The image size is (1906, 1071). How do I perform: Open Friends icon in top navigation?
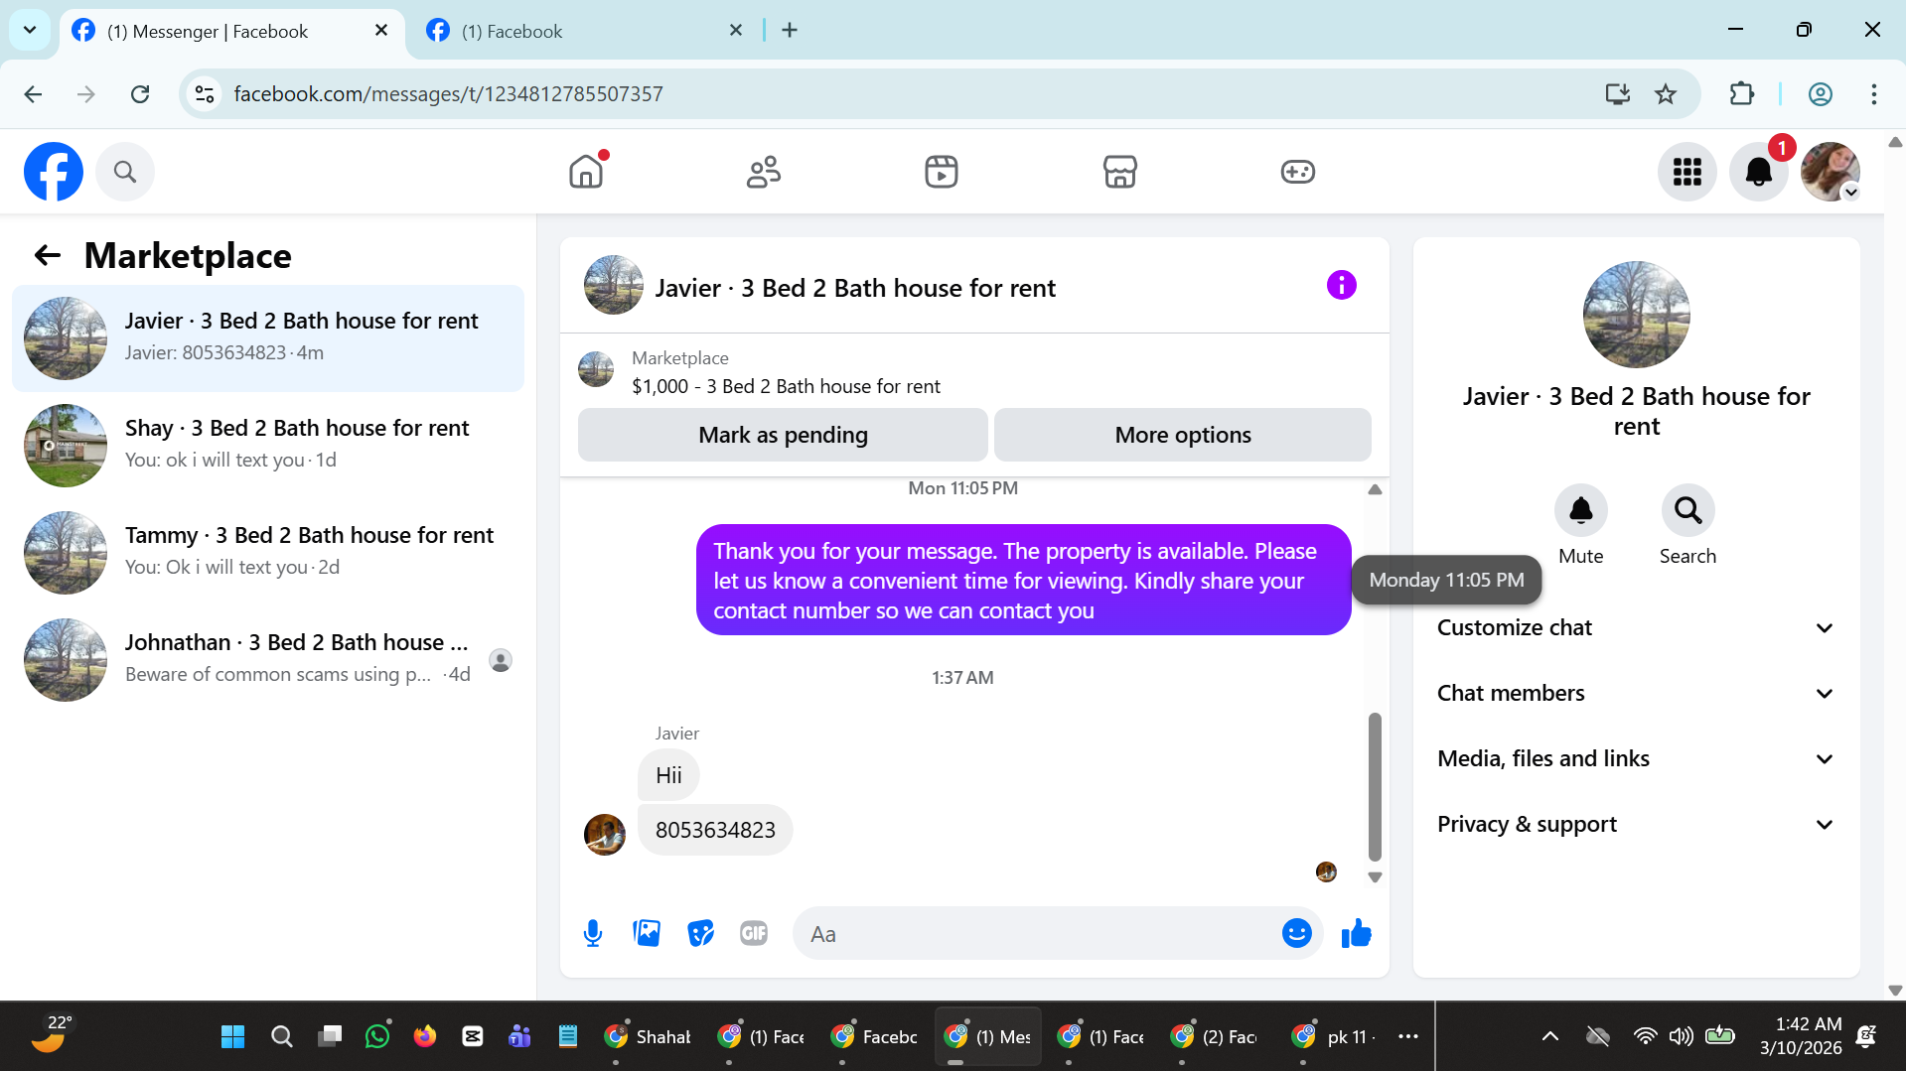point(764,172)
